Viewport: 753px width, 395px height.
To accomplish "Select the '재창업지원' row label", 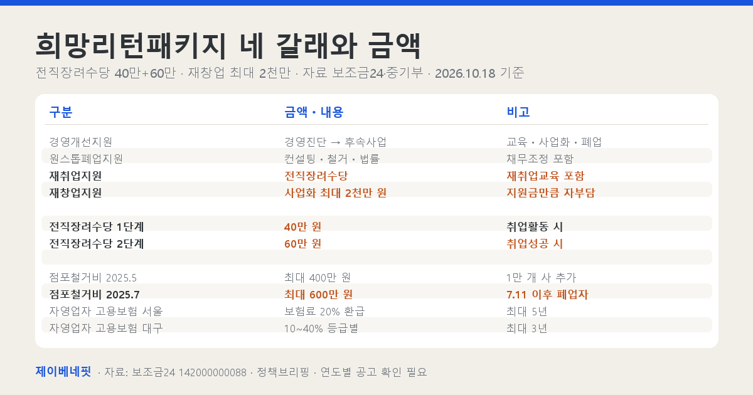I will 75,192.
